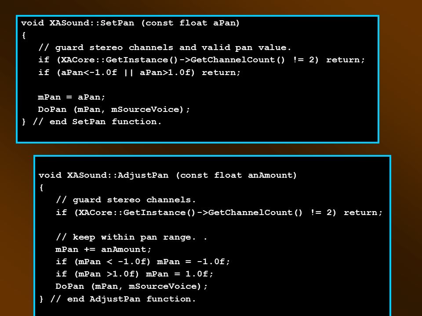Click 'anAmount' parameter in AdjustPan signature
The image size is (422, 316).
(x=272, y=175)
